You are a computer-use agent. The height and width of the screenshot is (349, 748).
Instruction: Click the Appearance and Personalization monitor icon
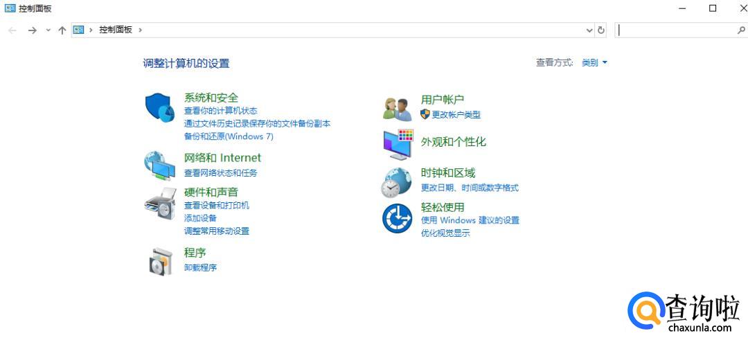(398, 143)
